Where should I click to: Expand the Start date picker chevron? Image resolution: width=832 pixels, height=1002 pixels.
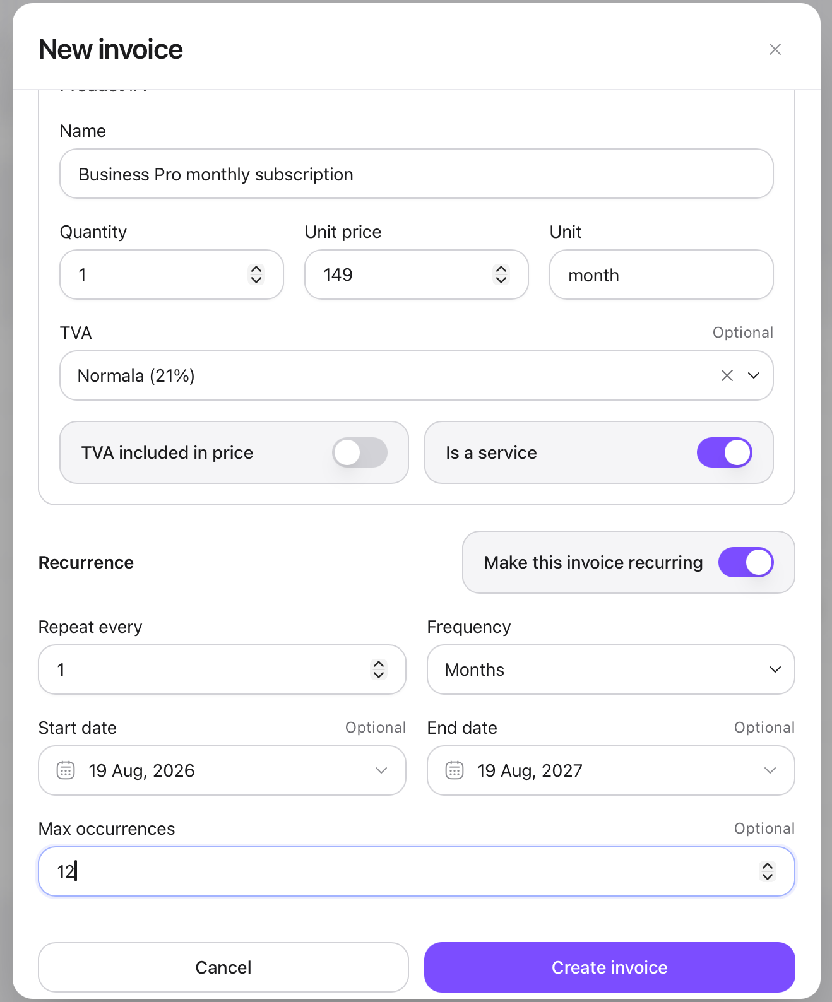pyautogui.click(x=381, y=770)
